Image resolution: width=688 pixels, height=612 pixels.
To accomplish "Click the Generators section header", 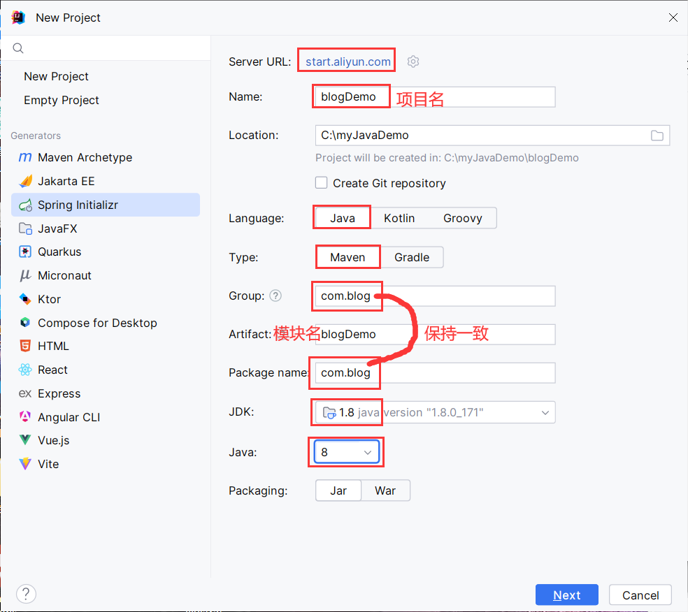I will click(x=36, y=136).
